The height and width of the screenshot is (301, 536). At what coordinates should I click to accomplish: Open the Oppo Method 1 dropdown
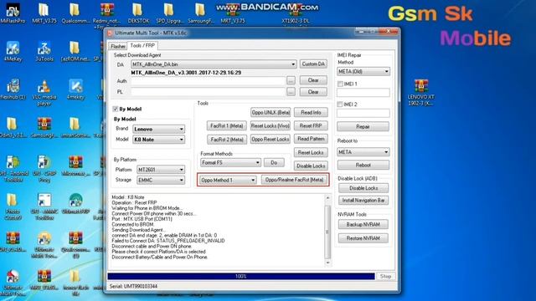(228, 180)
